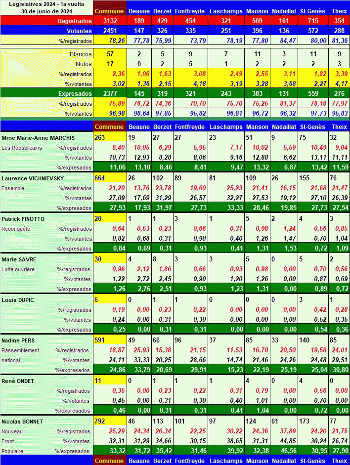Click commune expresados percentage 96,98
Viewport: 350px width, 465px height.
coord(117,114)
